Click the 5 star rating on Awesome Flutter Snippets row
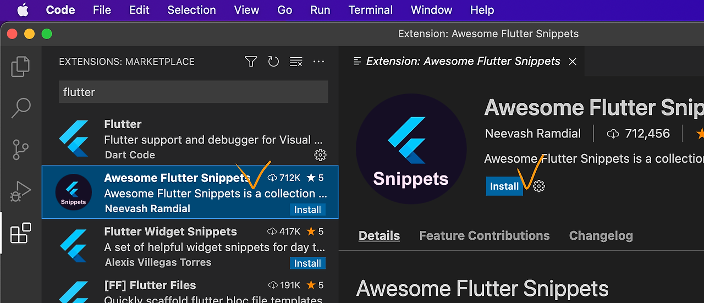Viewport: 704px width, 303px height. (x=316, y=178)
